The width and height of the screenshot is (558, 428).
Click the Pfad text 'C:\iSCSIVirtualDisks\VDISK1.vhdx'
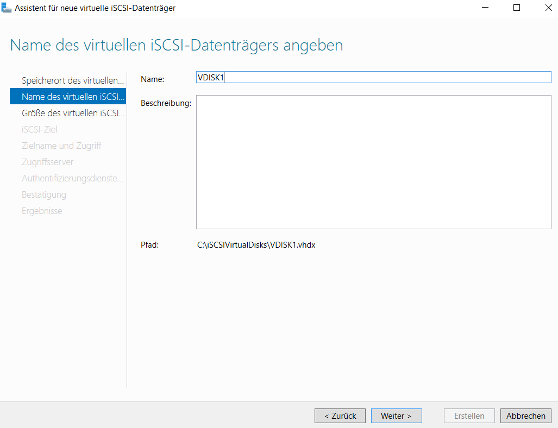coord(256,245)
